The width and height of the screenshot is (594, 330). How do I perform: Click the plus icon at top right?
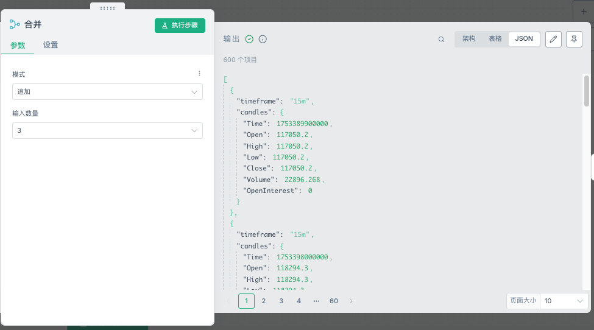click(584, 12)
